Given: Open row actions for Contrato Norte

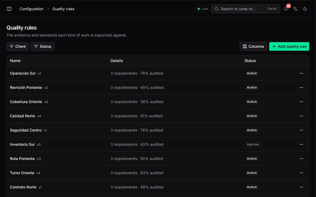Looking at the screenshot, I should point(301,187).
